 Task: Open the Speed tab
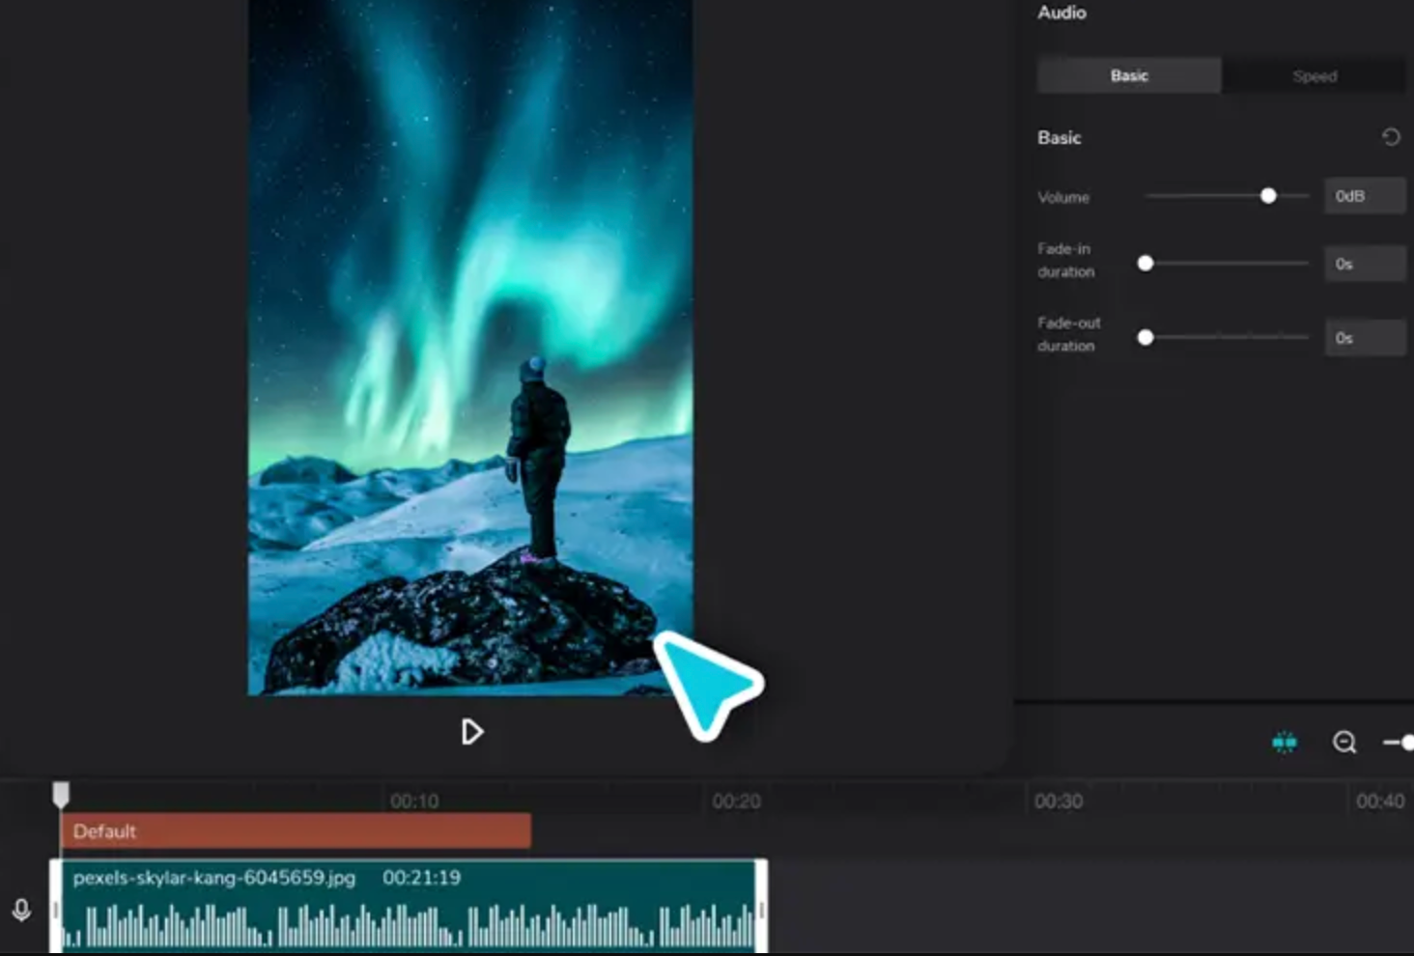pos(1315,75)
